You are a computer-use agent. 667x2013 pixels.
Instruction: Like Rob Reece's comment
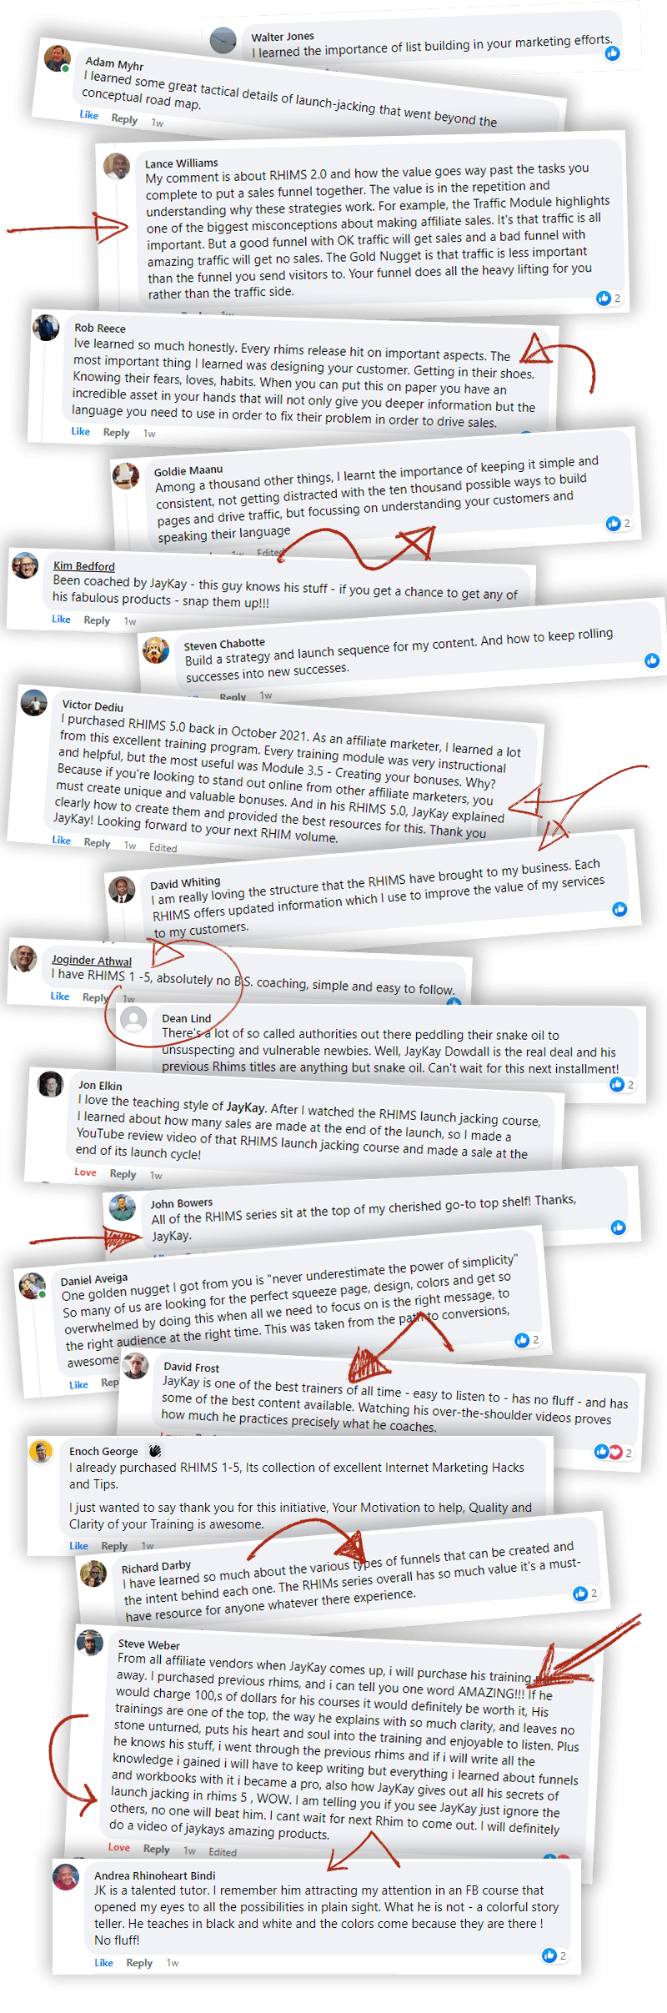pyautogui.click(x=80, y=431)
